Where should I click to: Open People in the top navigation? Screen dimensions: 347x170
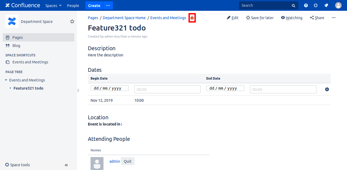[x=73, y=6]
